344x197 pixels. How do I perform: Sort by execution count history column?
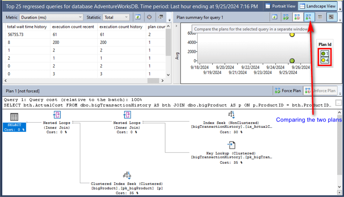click(x=121, y=27)
